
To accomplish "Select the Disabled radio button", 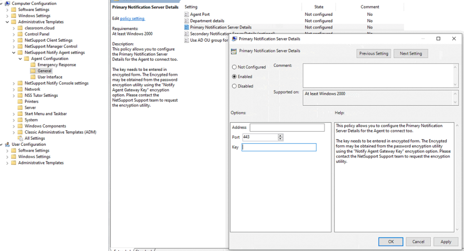I will pyautogui.click(x=234, y=86).
